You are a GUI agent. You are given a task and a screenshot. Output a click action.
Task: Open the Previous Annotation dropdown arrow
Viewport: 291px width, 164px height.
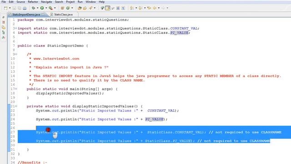pos(145,8)
